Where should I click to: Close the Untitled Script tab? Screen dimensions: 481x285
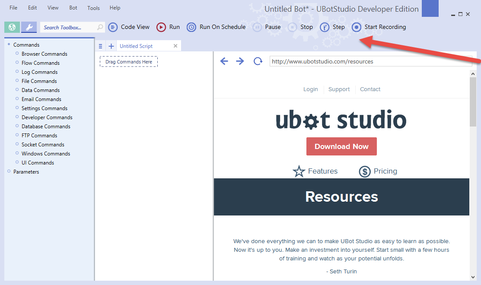coord(175,46)
